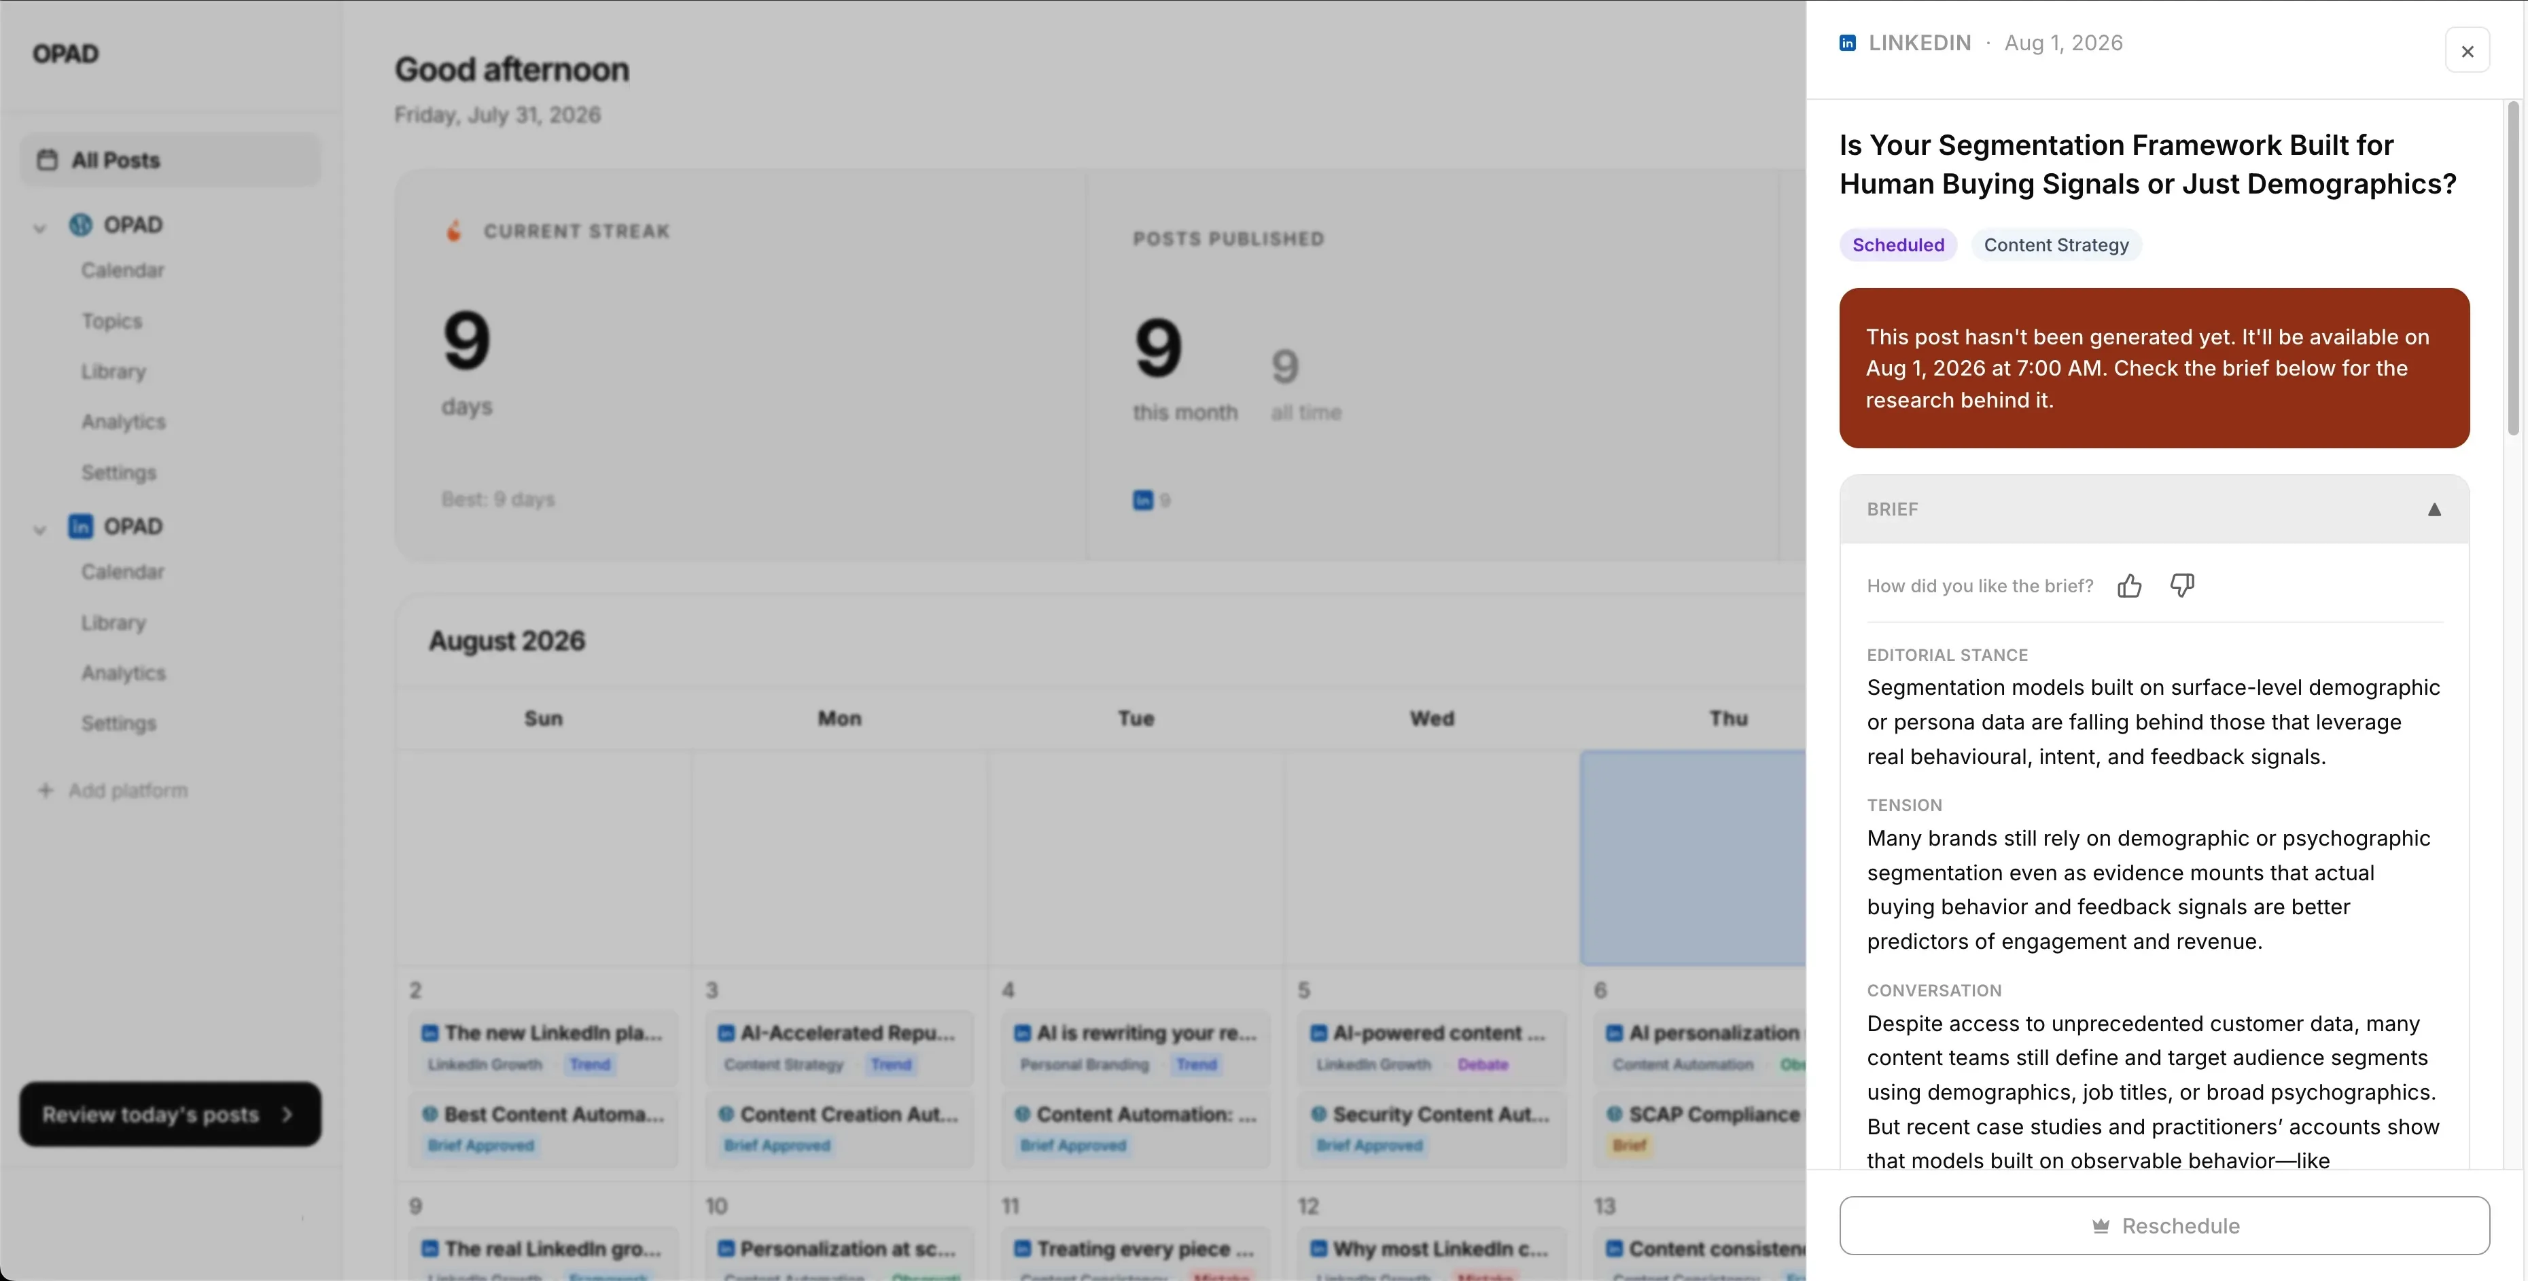Image resolution: width=2528 pixels, height=1281 pixels.
Task: Click the All Posts calendar icon
Action: (x=47, y=160)
